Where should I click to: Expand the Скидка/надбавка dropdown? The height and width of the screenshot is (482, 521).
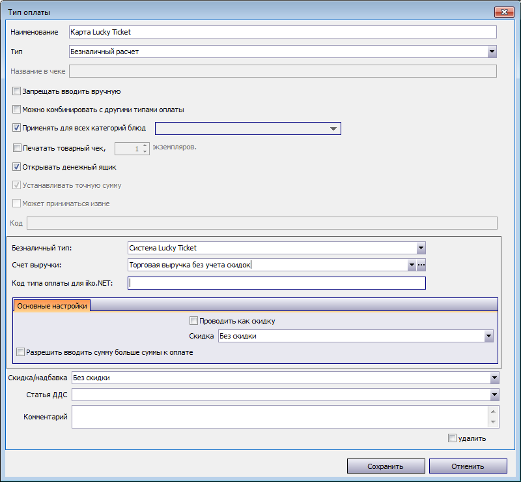[494, 378]
